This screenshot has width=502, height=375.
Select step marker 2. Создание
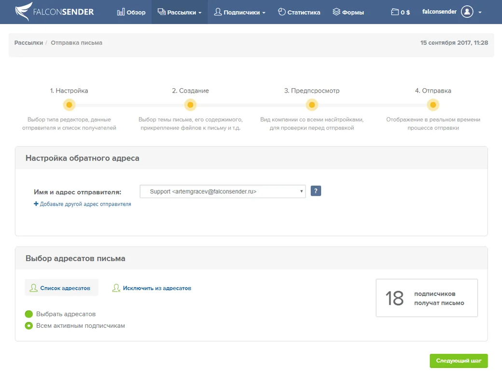point(191,105)
